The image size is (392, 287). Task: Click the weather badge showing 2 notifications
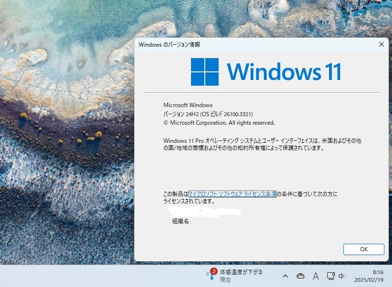point(214,271)
